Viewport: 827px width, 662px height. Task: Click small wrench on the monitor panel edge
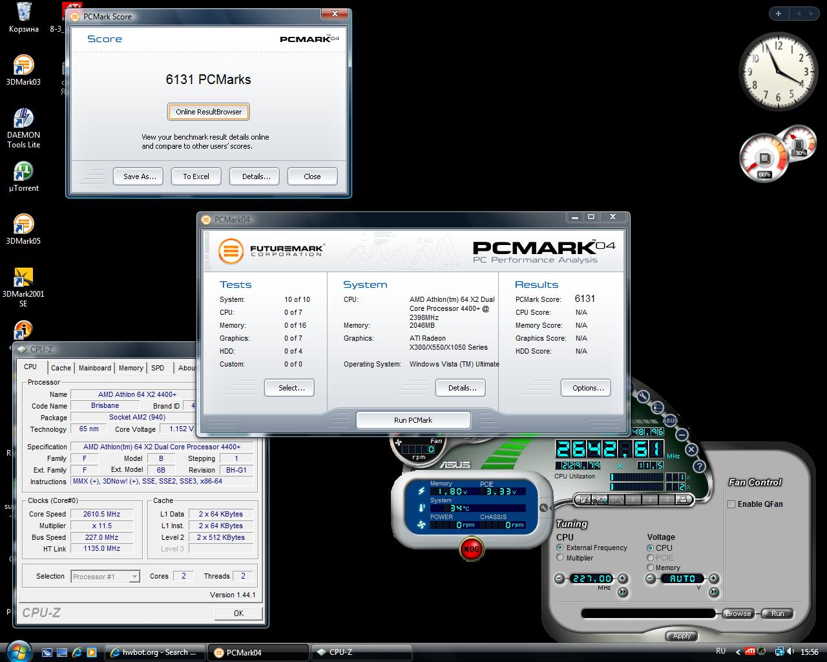pyautogui.click(x=543, y=508)
